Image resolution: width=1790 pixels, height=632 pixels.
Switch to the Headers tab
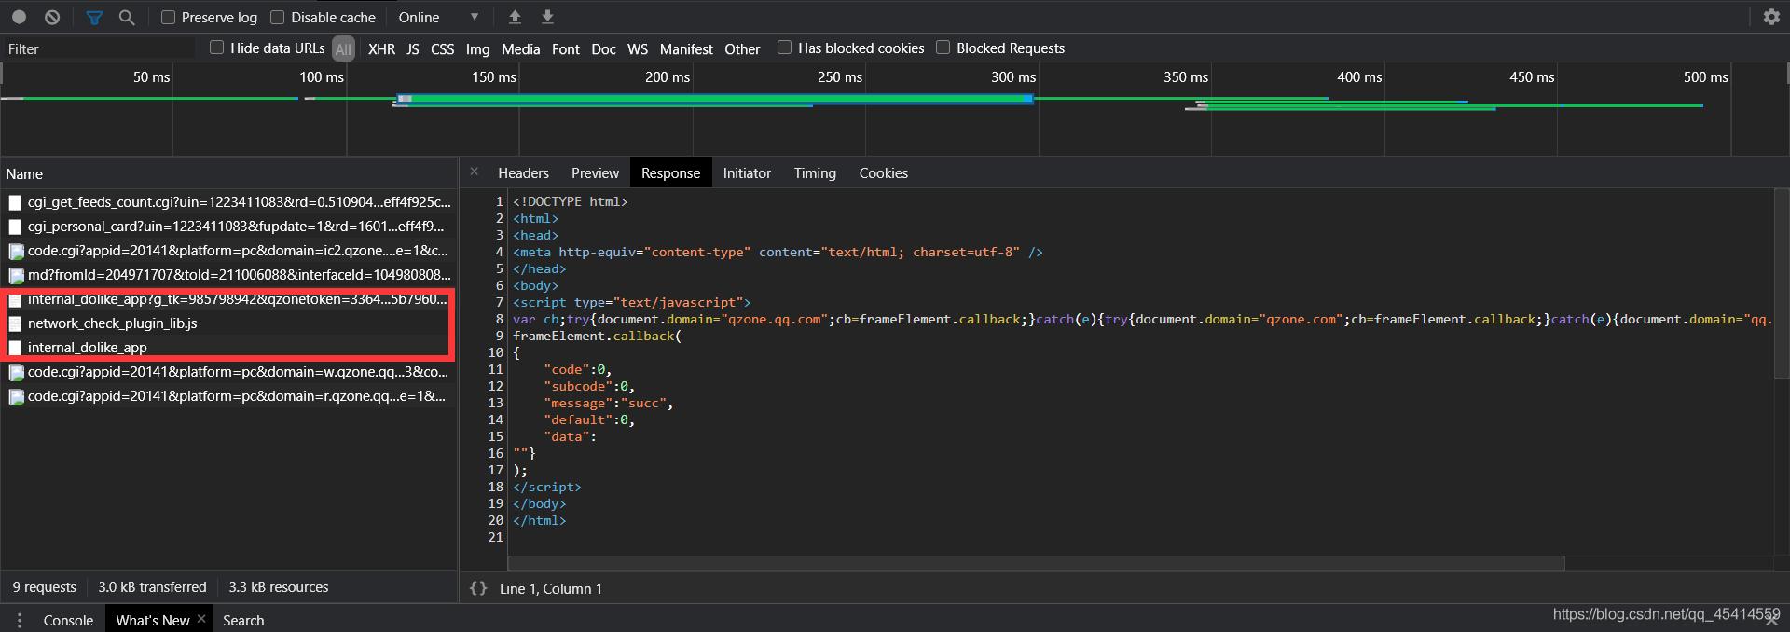coord(523,172)
